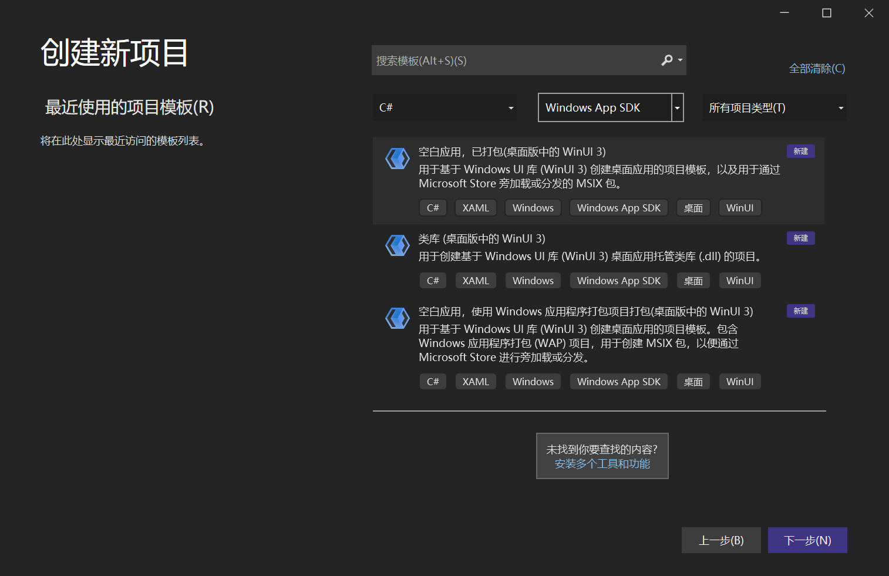Select template packaged with Windows 应用程序打包项目
This screenshot has width=889, height=576.
point(585,312)
